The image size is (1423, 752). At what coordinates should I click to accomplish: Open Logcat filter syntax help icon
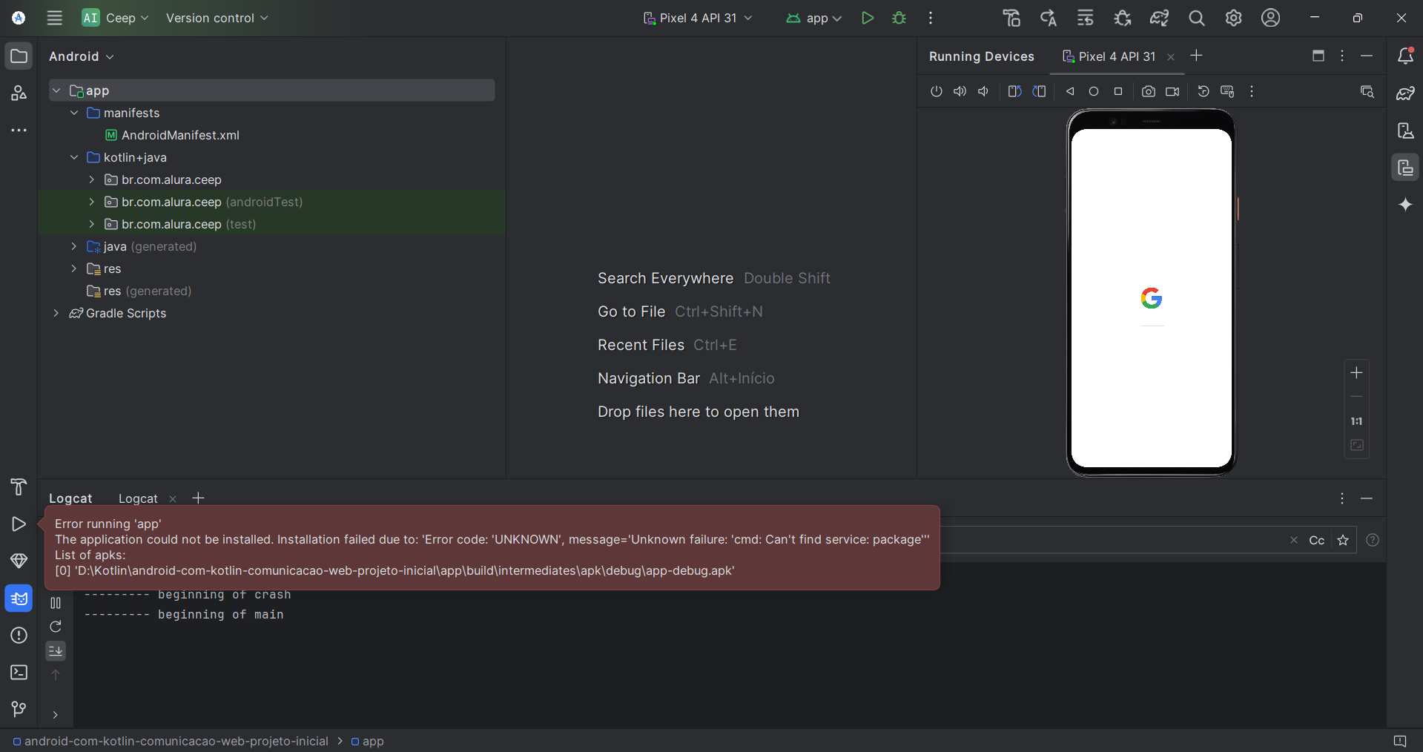(1373, 541)
